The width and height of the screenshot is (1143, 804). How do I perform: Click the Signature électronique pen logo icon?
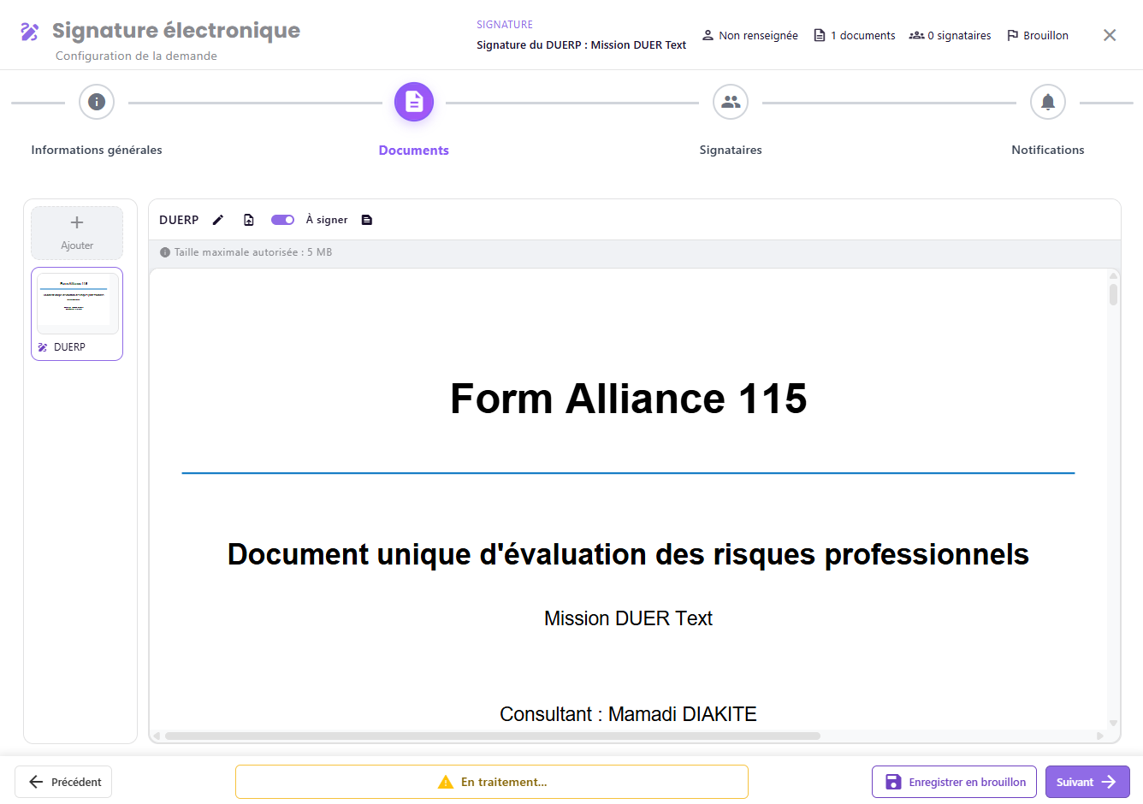(x=30, y=32)
